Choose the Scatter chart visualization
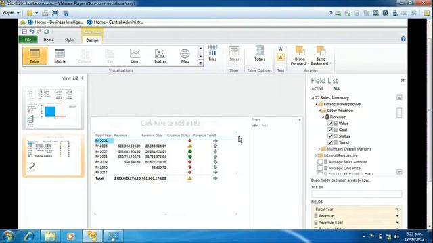433x243 pixels. 160,56
